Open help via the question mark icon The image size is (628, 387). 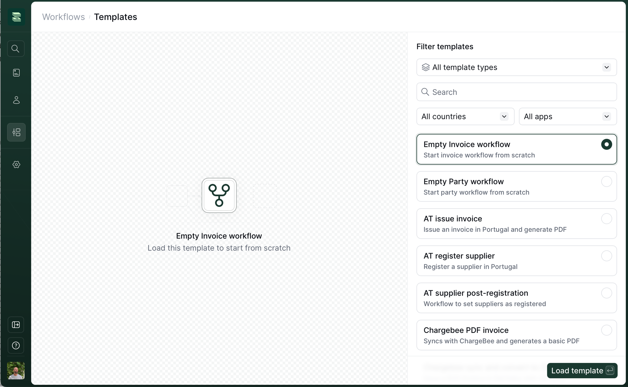tap(16, 345)
